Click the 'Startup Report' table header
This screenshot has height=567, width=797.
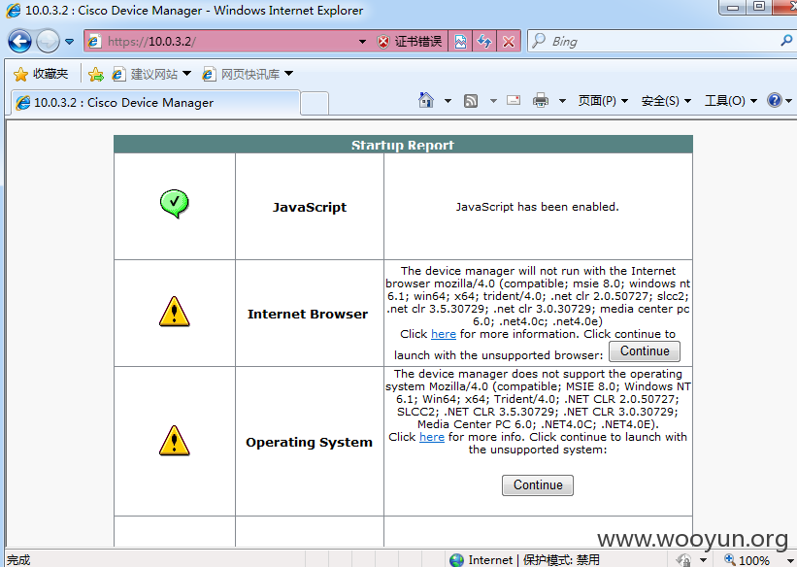click(x=403, y=145)
